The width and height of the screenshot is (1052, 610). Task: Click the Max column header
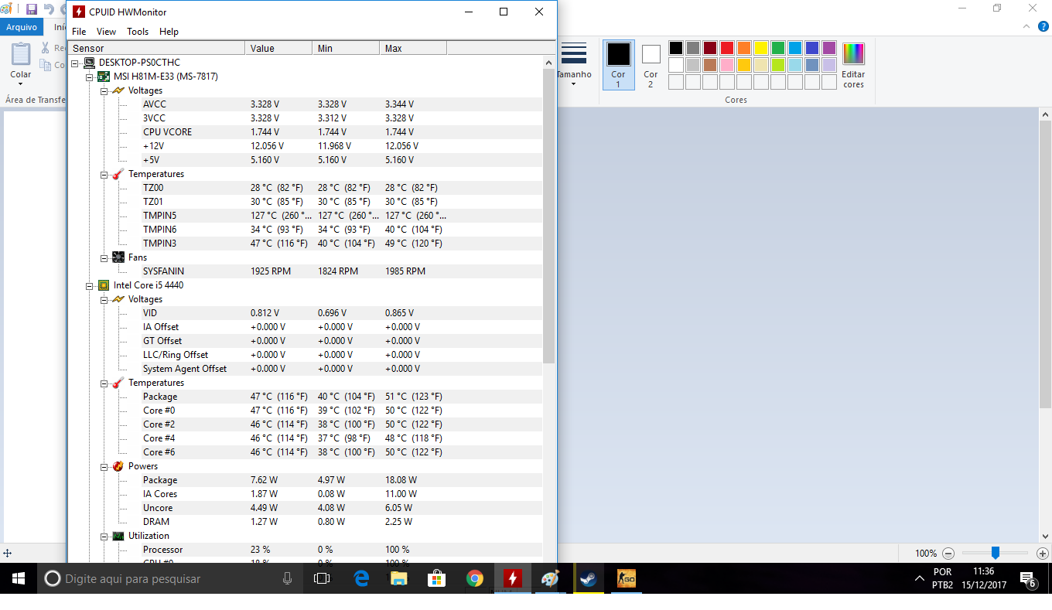(x=413, y=48)
